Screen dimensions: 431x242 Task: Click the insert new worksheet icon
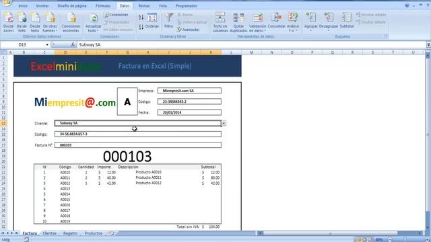coord(111,233)
